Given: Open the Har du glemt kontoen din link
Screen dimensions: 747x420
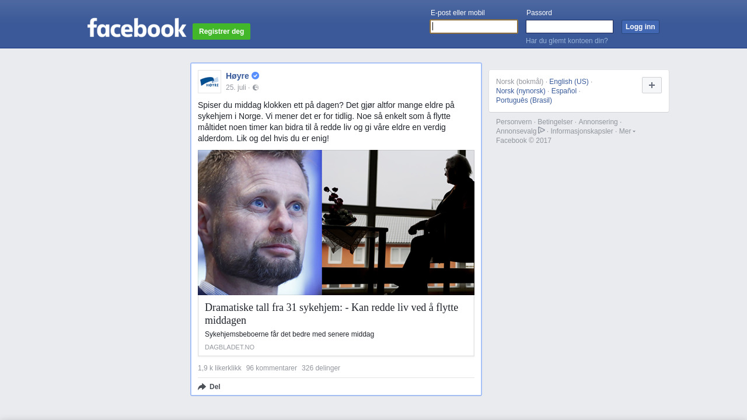Looking at the screenshot, I should [567, 41].
